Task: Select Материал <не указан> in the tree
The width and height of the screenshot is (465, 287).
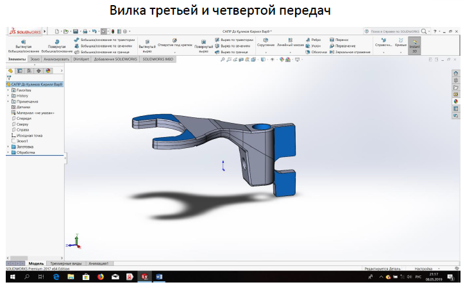Action: point(35,113)
